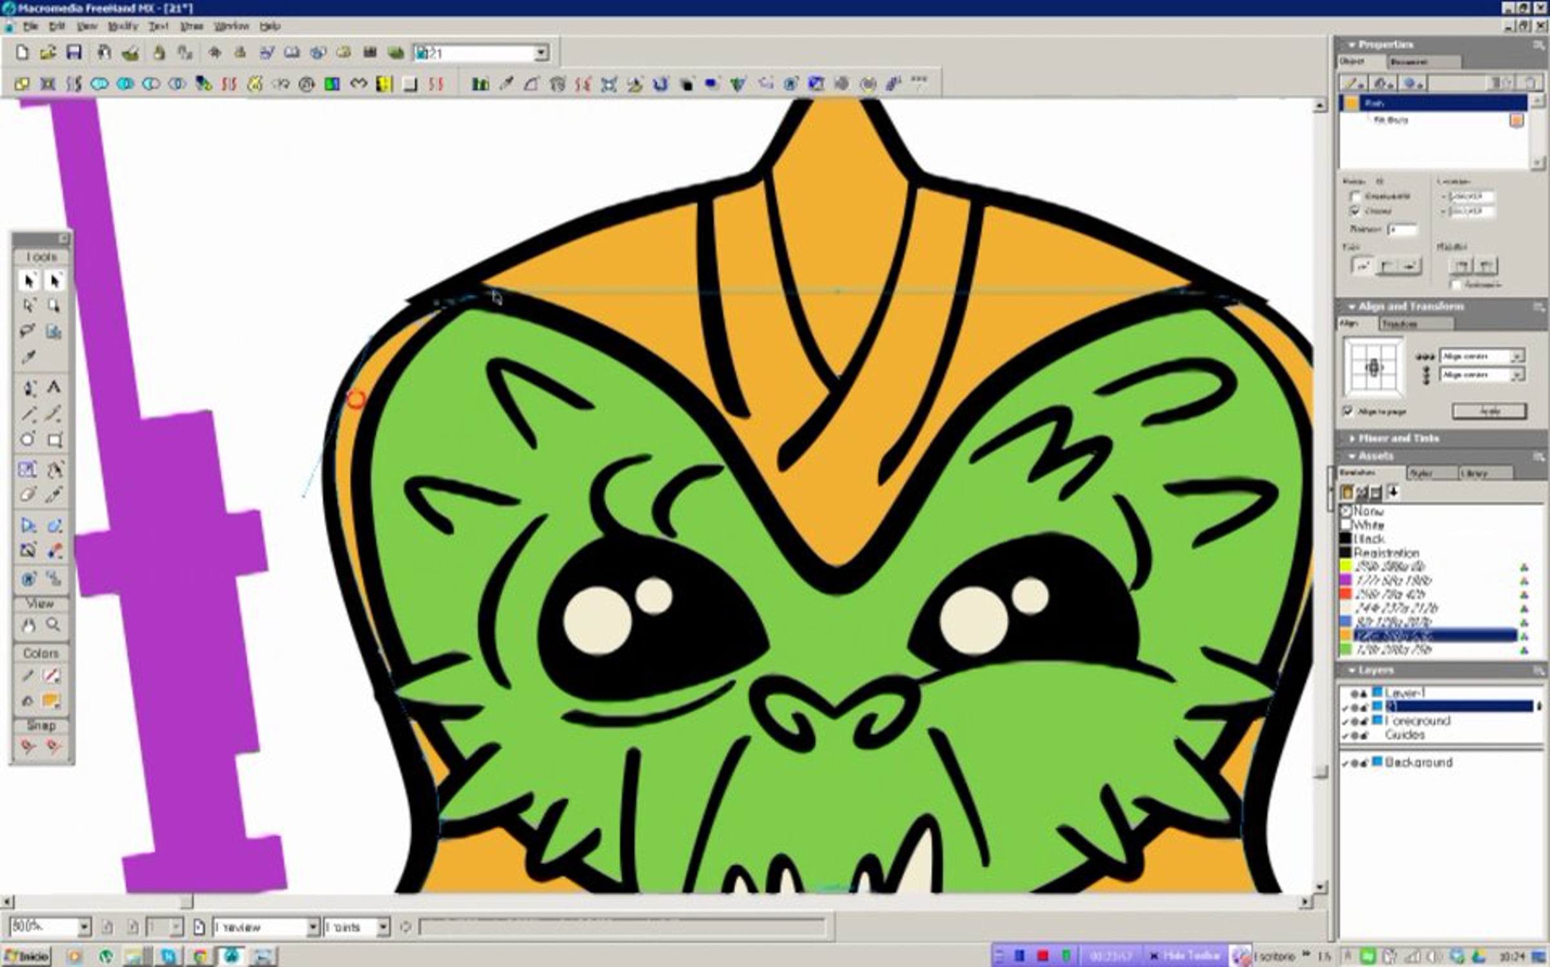The height and width of the screenshot is (967, 1550).
Task: Select the Lasso tool
Action: pos(28,331)
